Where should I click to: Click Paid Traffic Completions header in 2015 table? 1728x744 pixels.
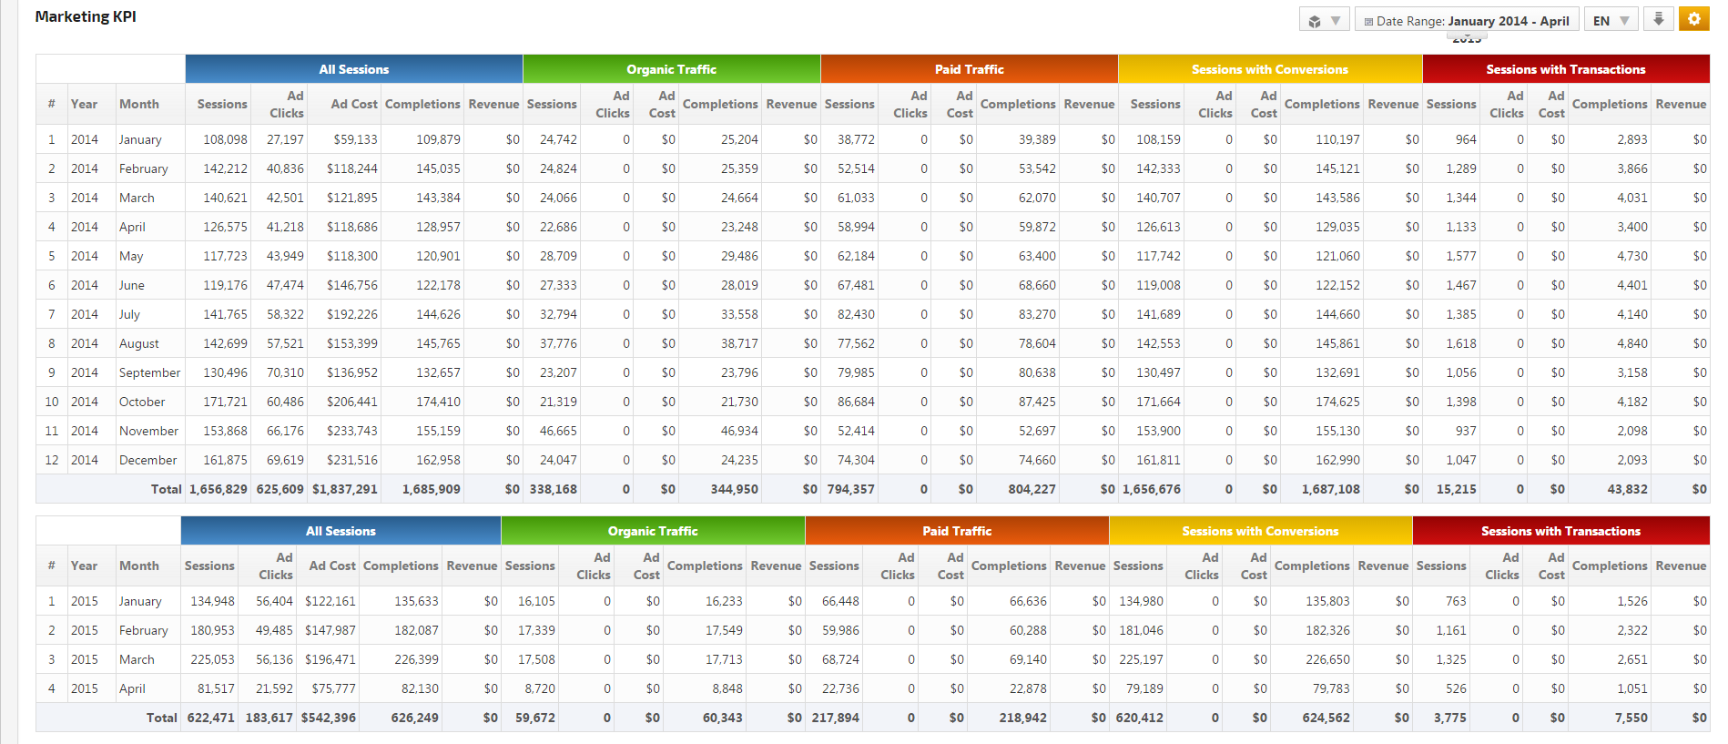pyautogui.click(x=1008, y=566)
